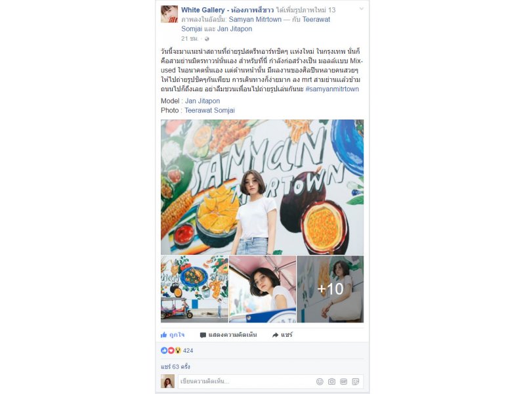Open the White Gallery page profile picture
The width and height of the screenshot is (525, 394).
[x=169, y=14]
